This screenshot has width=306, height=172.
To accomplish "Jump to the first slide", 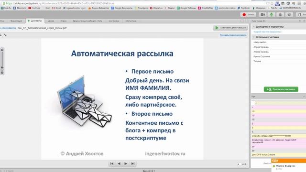I will point(112,163).
